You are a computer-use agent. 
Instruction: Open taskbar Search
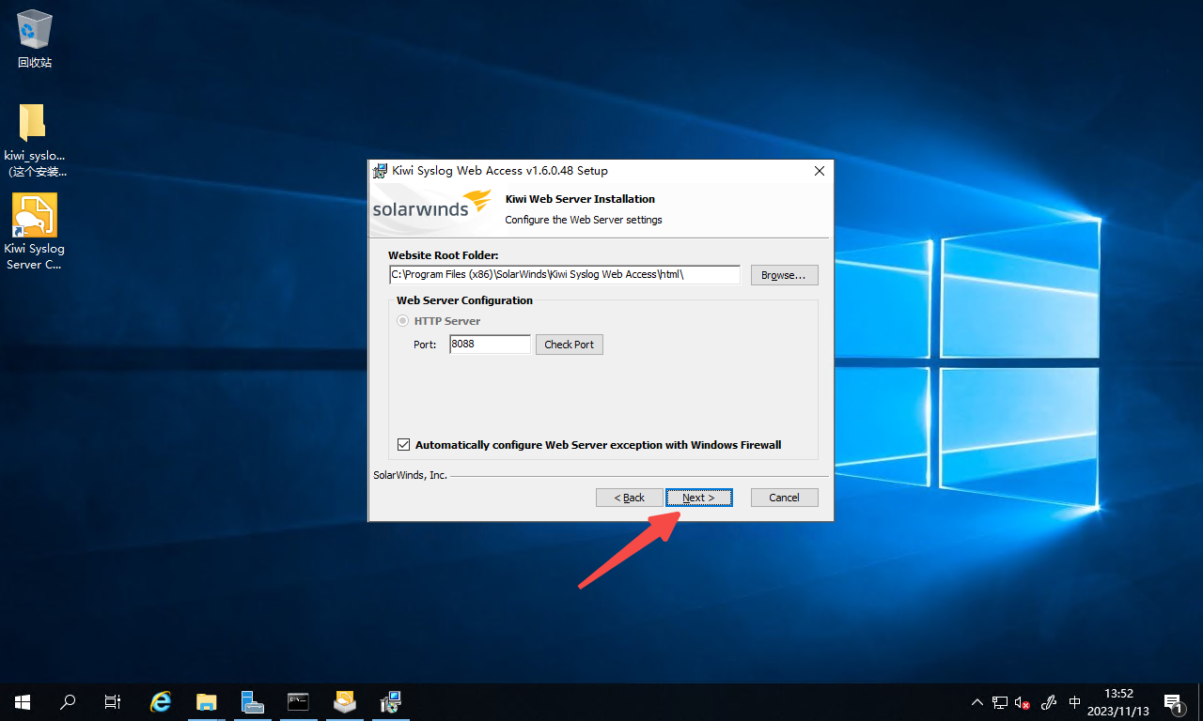click(x=68, y=701)
